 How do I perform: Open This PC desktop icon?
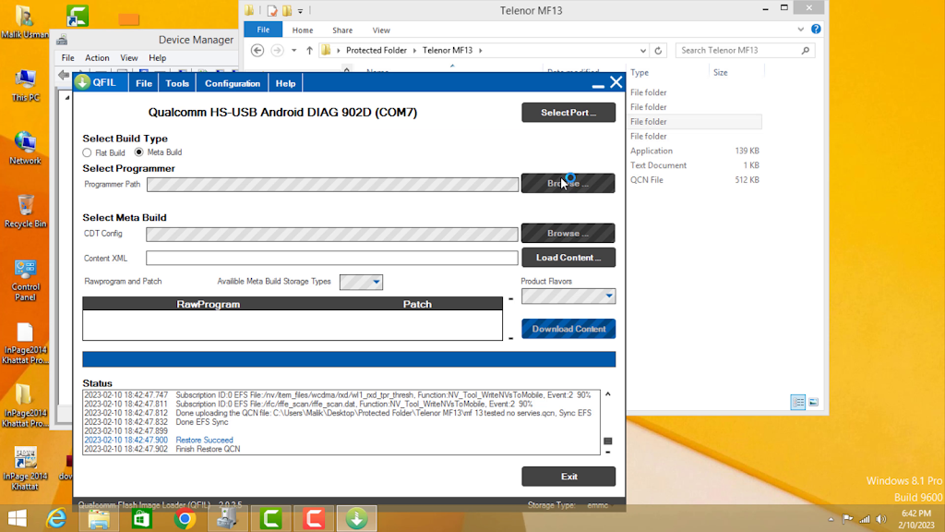tap(25, 86)
